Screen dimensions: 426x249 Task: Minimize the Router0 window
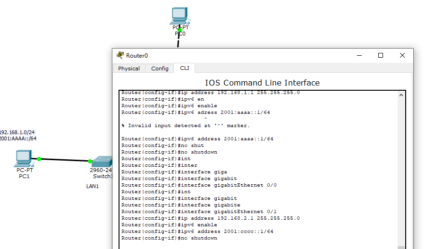(359, 55)
